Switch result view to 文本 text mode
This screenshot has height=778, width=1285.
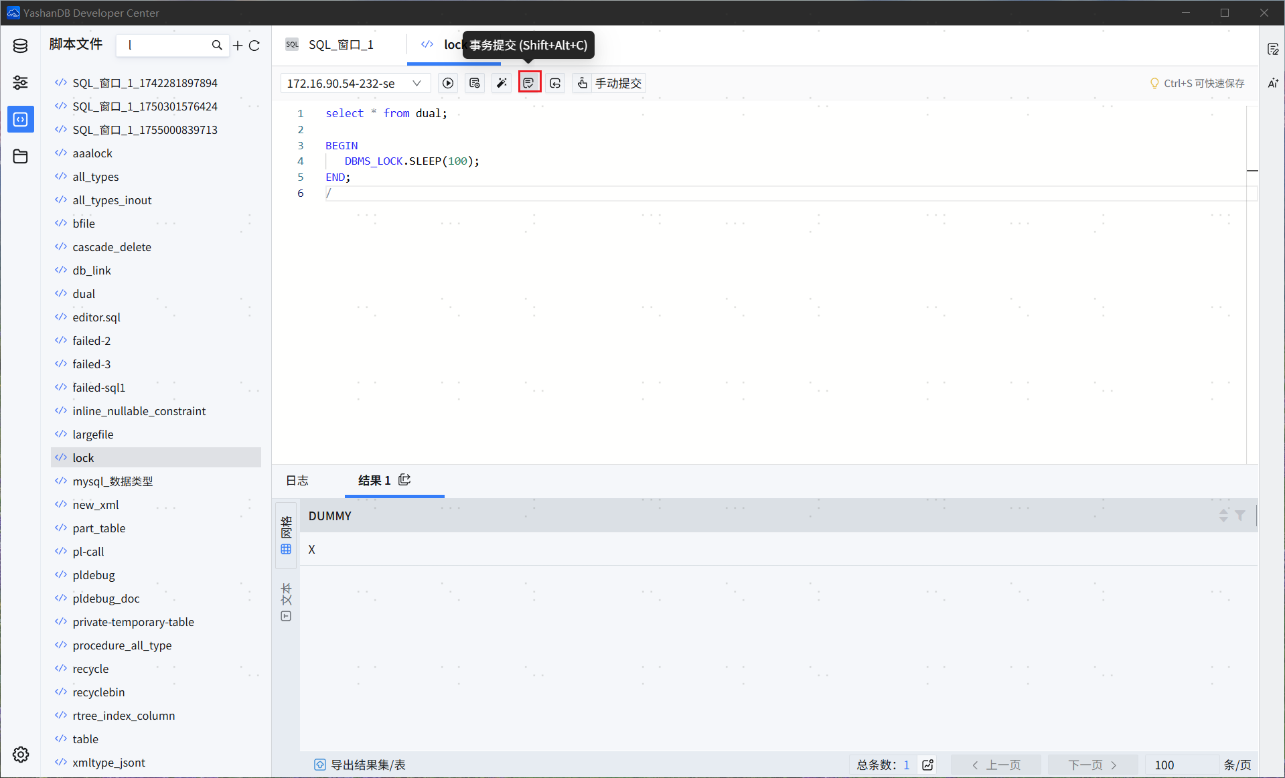(287, 601)
